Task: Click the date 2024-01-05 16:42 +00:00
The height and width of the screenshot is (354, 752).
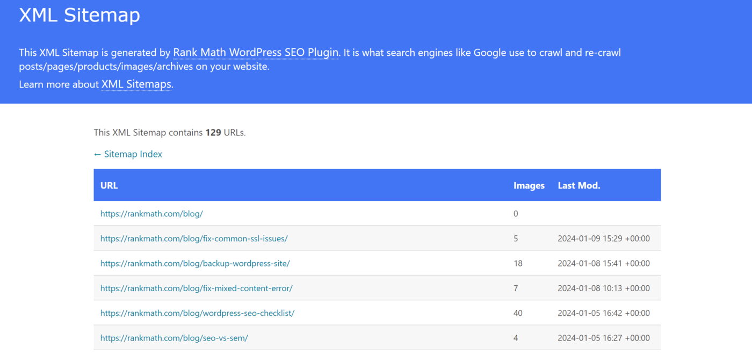Action: [604, 313]
